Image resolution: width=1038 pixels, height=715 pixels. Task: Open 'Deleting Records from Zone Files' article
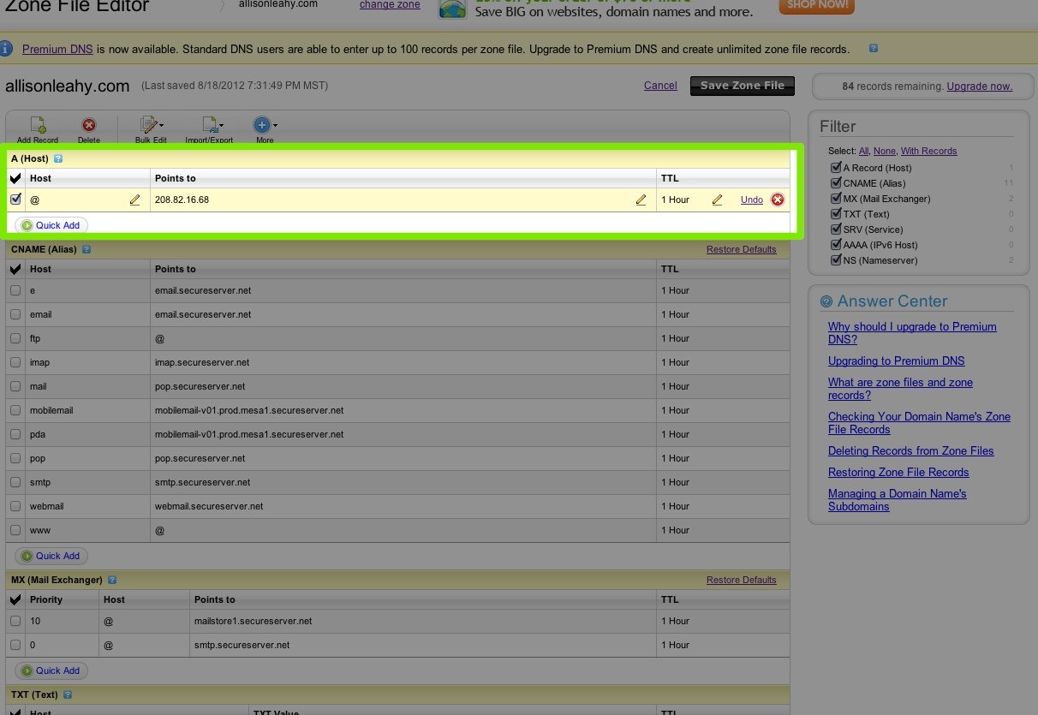(911, 450)
